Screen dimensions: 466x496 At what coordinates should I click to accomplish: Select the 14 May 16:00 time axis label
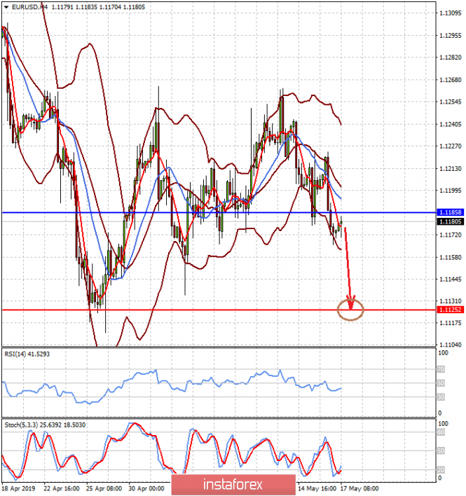pyautogui.click(x=317, y=489)
